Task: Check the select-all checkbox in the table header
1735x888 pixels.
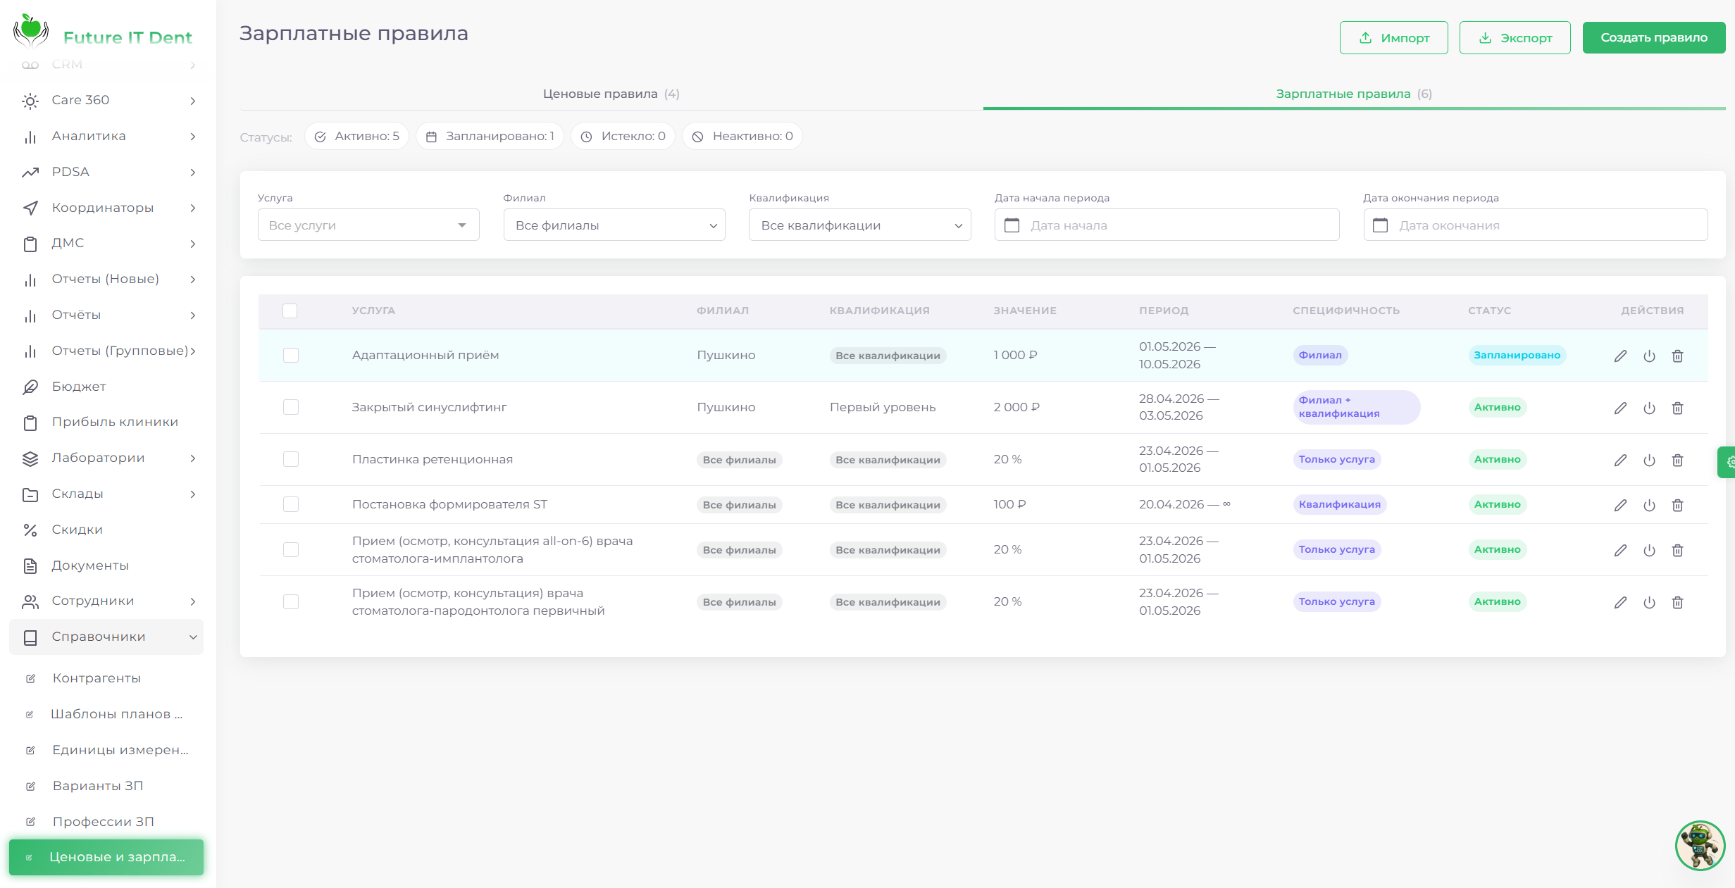Action: tap(290, 311)
